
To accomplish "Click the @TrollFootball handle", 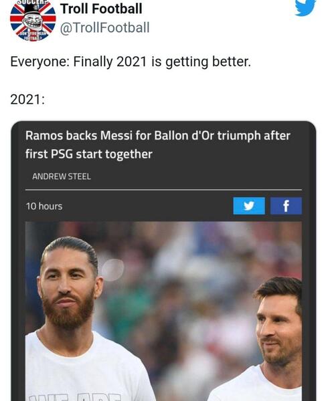I will (x=104, y=27).
